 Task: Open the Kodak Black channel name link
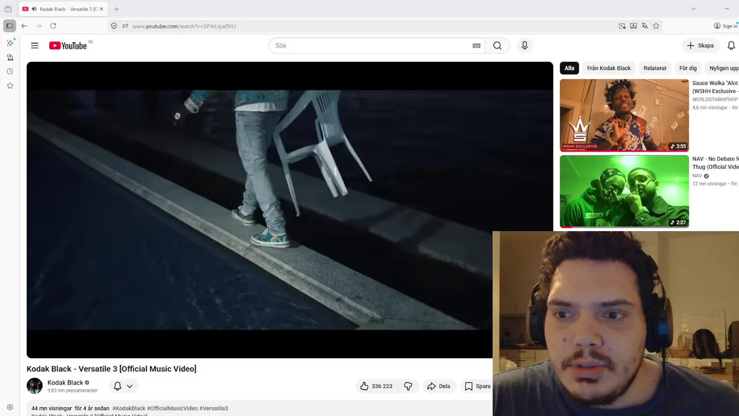65,382
